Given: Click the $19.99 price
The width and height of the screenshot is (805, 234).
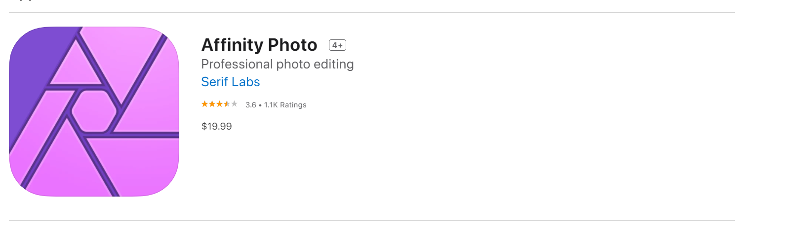Looking at the screenshot, I should [x=216, y=126].
